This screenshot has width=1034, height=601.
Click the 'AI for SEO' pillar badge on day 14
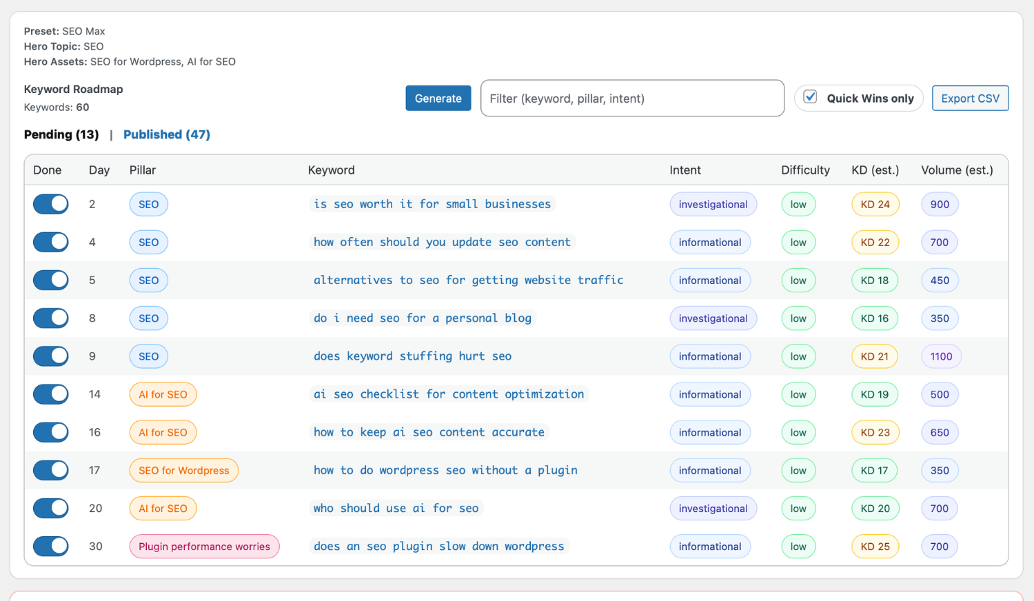pos(163,394)
